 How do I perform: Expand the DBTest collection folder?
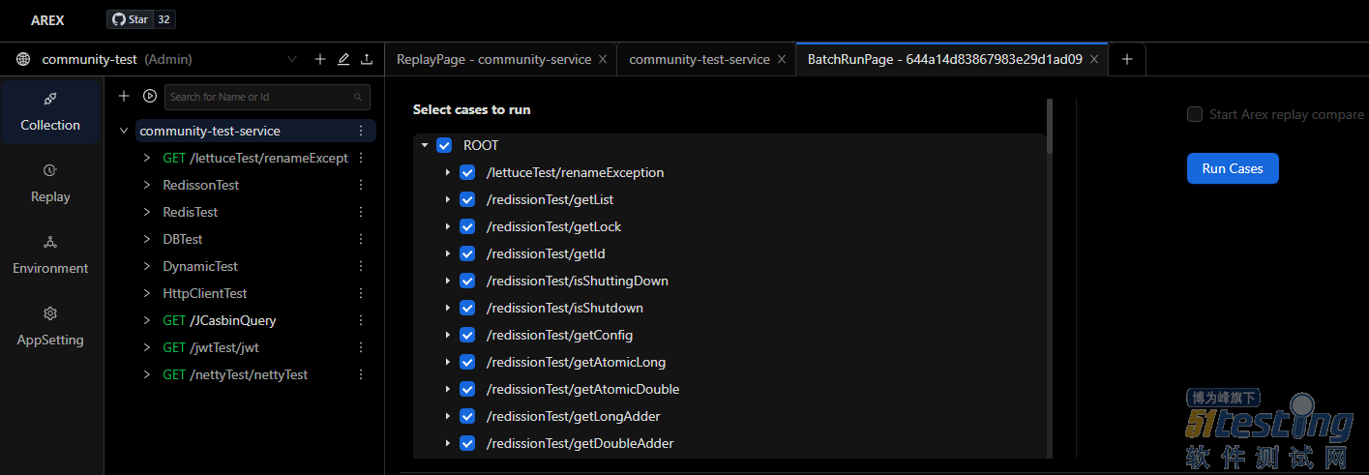(147, 239)
